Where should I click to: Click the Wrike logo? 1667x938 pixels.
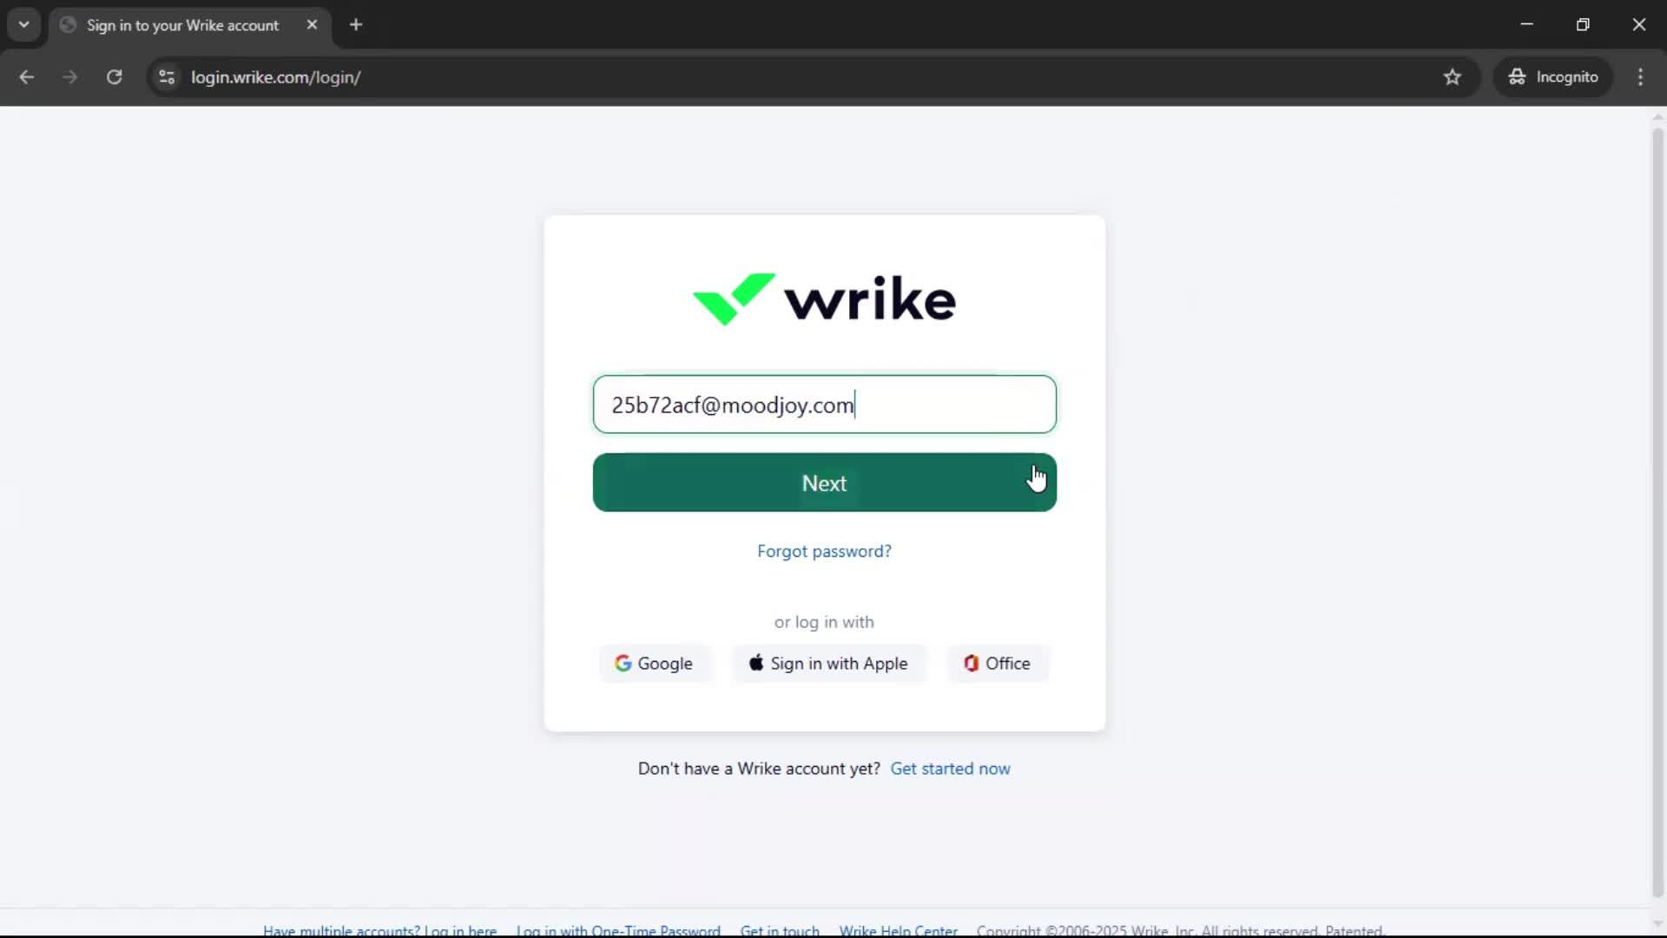pos(824,299)
